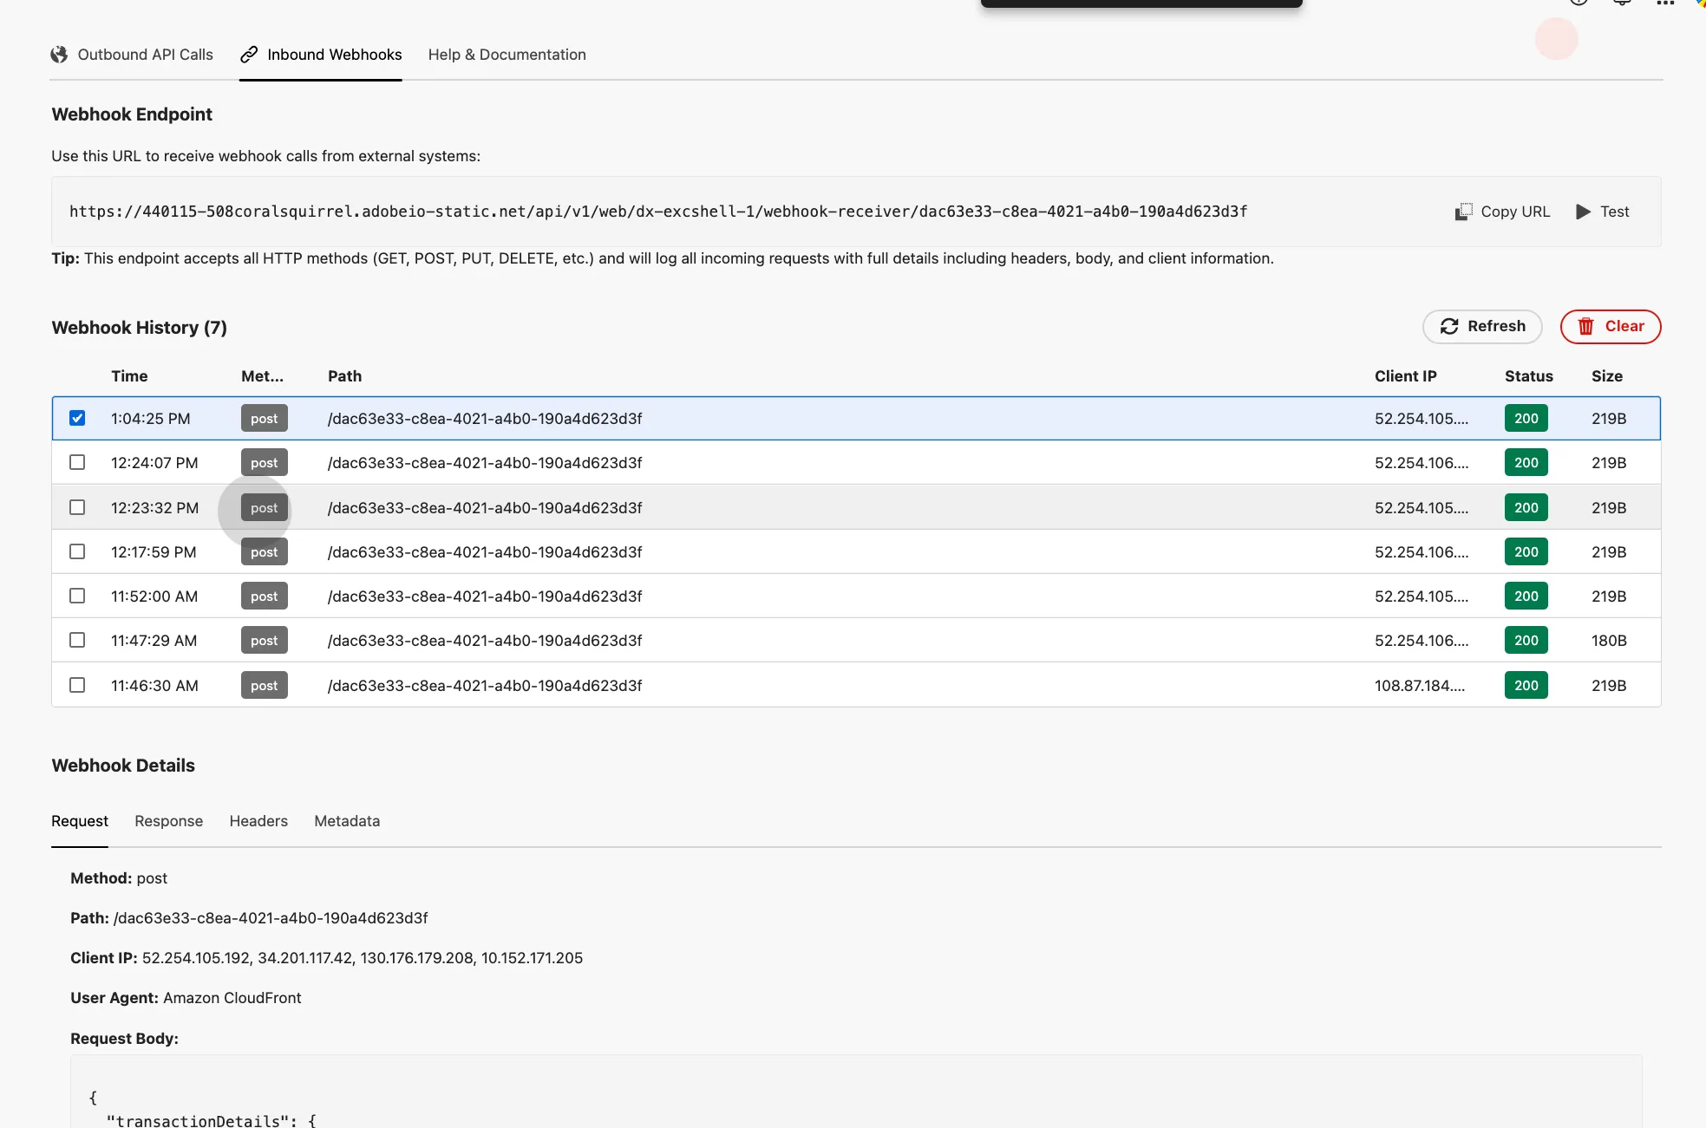Open the Request details tab
This screenshot has width=1706, height=1128.
click(x=80, y=821)
